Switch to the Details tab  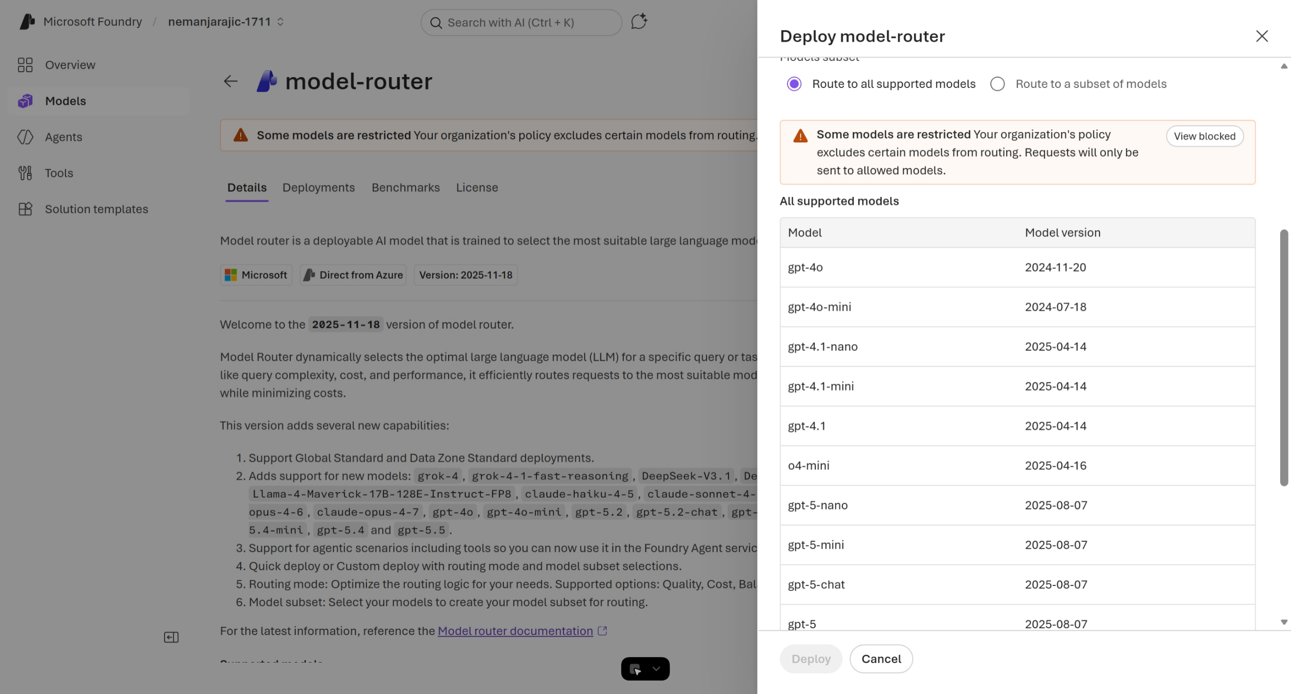[247, 188]
